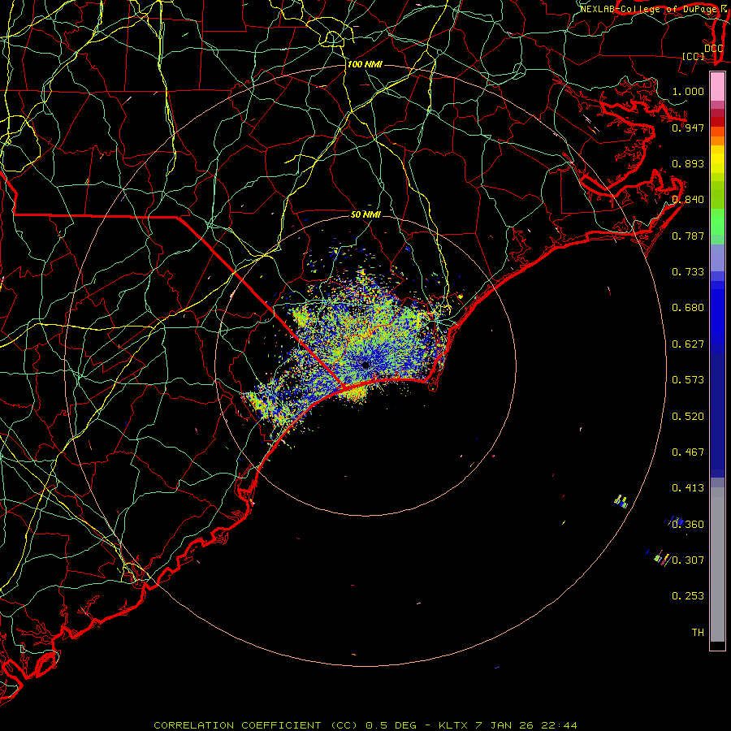Click the TH threshold label
This screenshot has height=731, width=731.
pyautogui.click(x=698, y=633)
